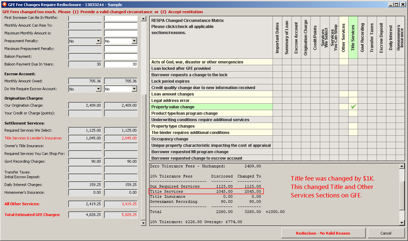Image resolution: width=408 pixels, height=241 pixels.
Task: Click changed Total Estimated GFE Charges 5,828.25
Action: click(x=121, y=215)
